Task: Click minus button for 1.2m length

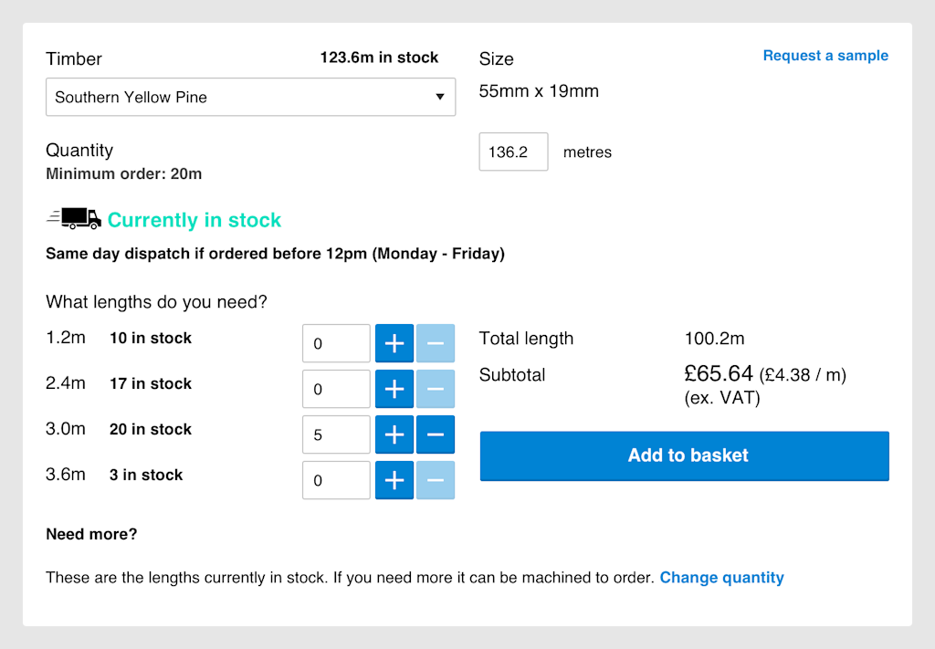Action: coord(436,343)
